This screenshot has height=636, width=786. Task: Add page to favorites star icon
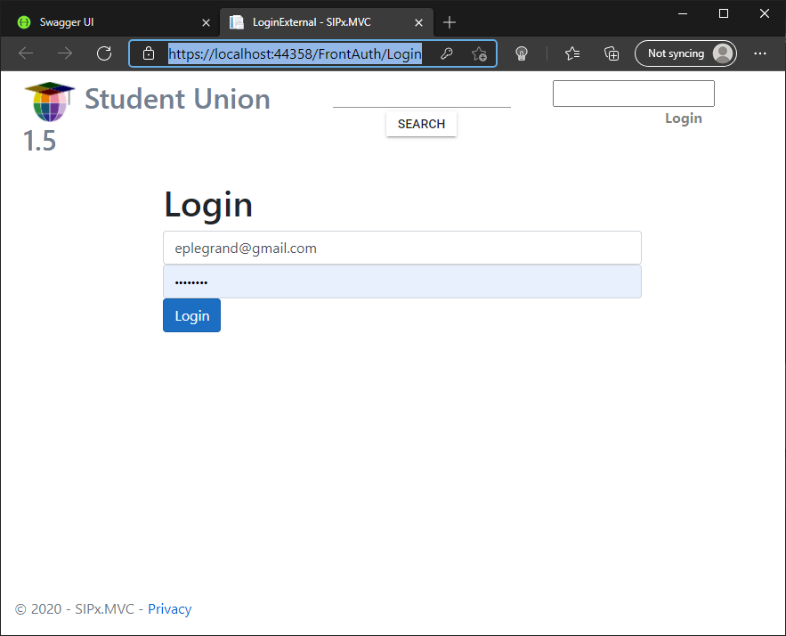479,53
